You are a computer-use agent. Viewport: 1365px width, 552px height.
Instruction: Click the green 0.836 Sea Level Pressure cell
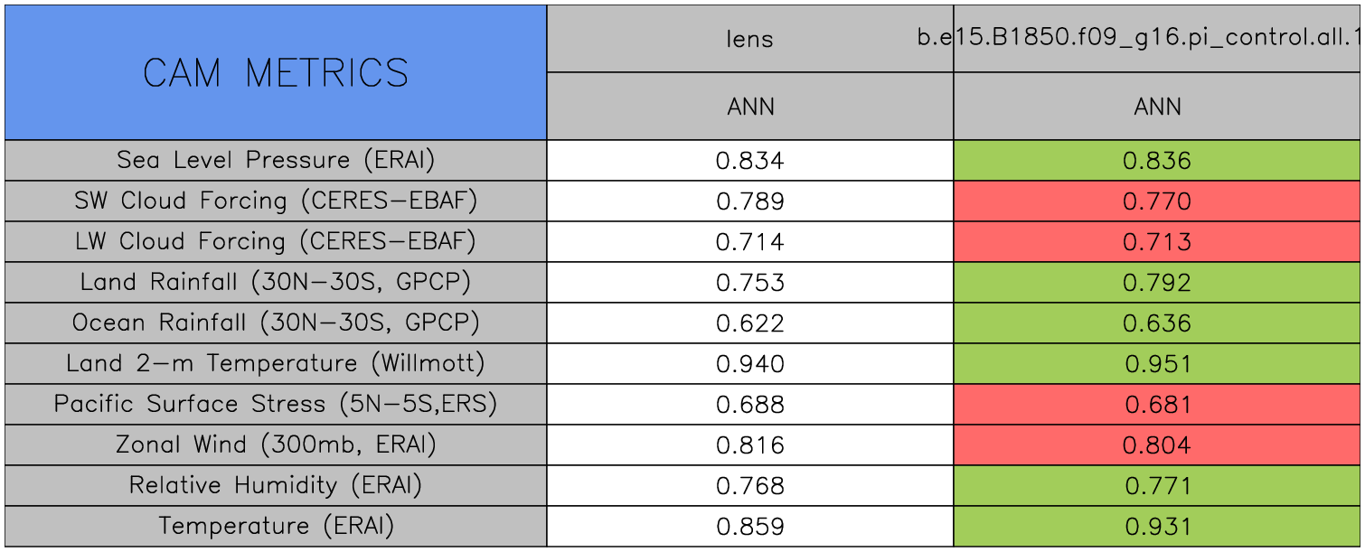(x=1157, y=161)
